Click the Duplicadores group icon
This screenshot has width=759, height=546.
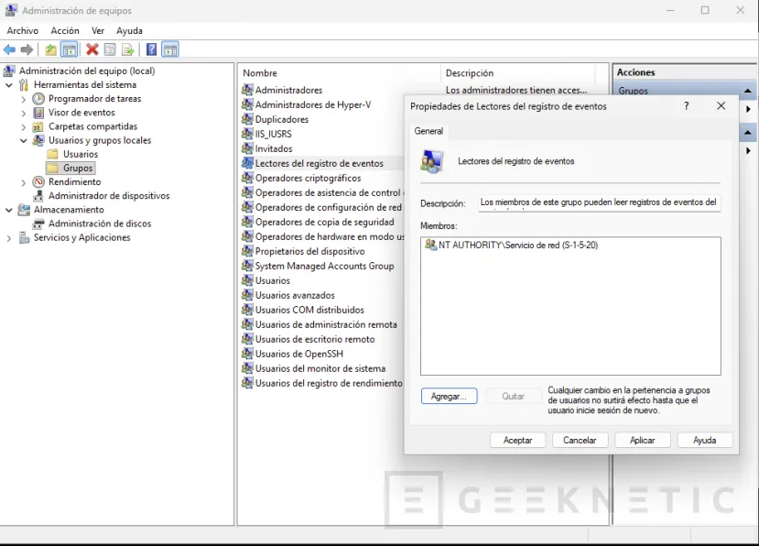click(247, 119)
